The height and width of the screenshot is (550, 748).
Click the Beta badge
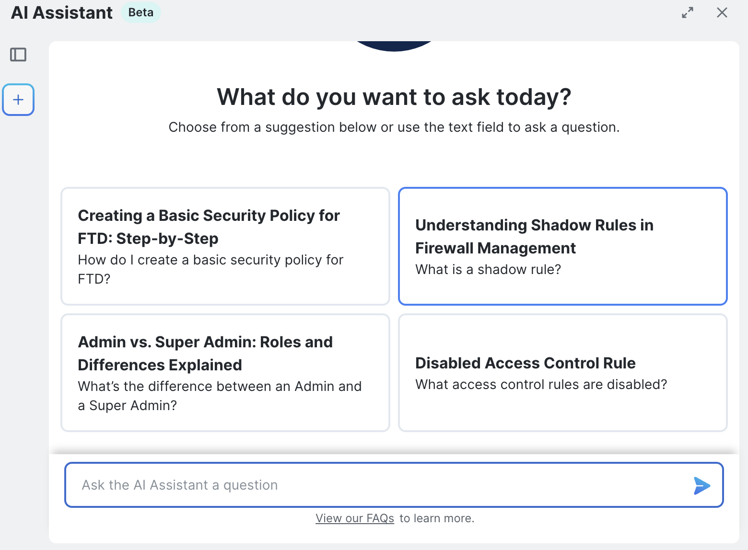140,12
